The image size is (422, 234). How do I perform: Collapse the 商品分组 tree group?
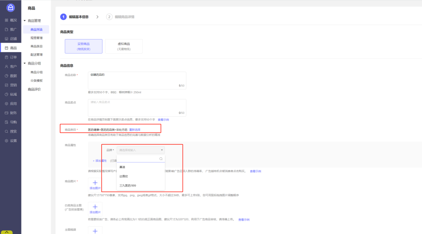[25, 63]
